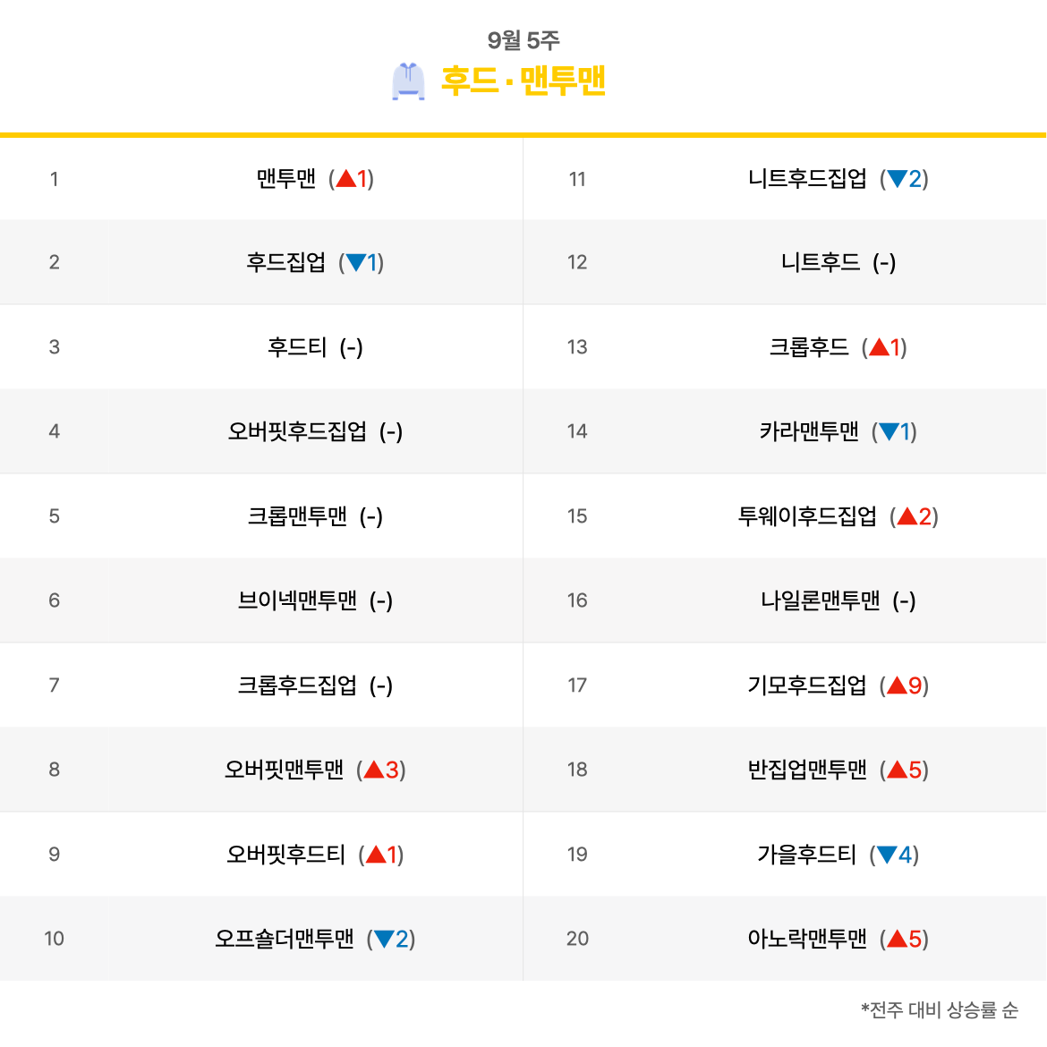Screen dimensions: 1047x1047
Task: Click the blue down arrow beside 니트후드집업
Action: 898,179
